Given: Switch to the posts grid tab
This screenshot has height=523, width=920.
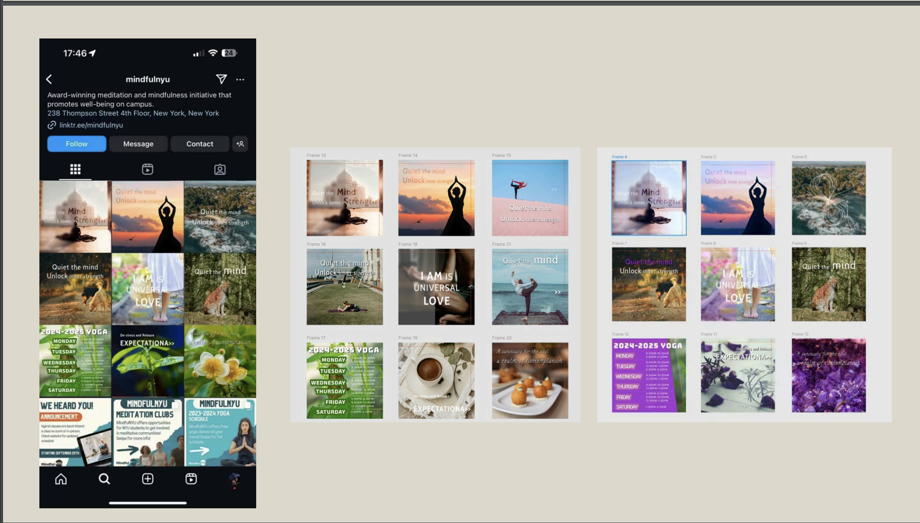Looking at the screenshot, I should point(75,169).
